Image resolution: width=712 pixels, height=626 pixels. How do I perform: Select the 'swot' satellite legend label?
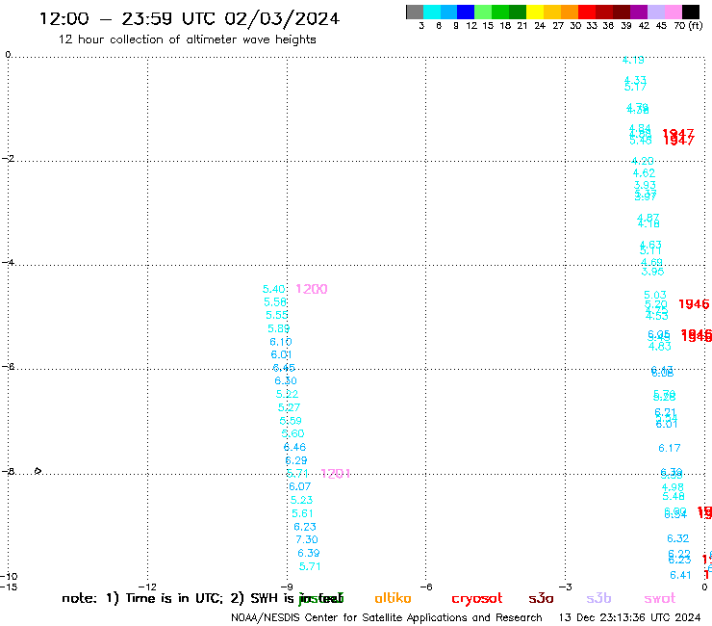[x=660, y=598]
